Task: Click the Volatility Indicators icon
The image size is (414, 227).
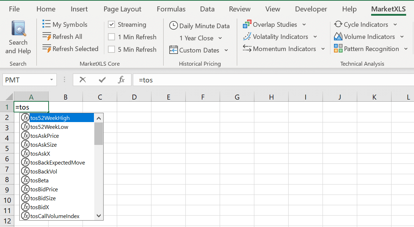Action: 247,36
